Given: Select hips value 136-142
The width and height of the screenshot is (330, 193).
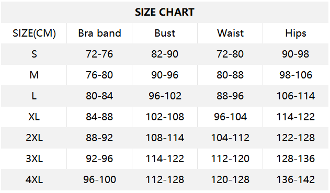Looking at the screenshot, I should (295, 179).
